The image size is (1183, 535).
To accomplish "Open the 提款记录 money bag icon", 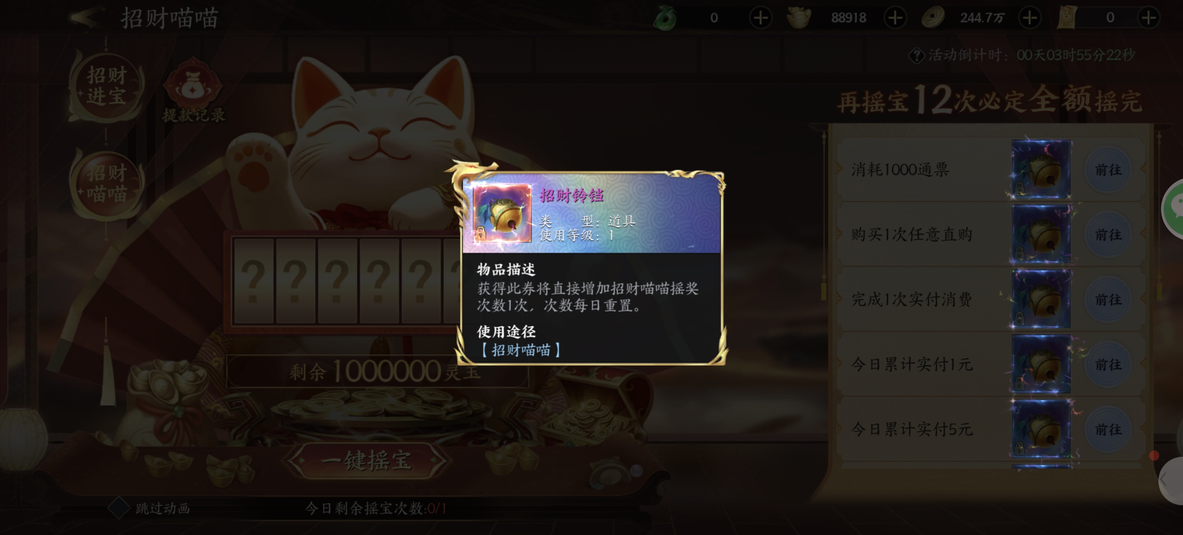I will (x=193, y=85).
